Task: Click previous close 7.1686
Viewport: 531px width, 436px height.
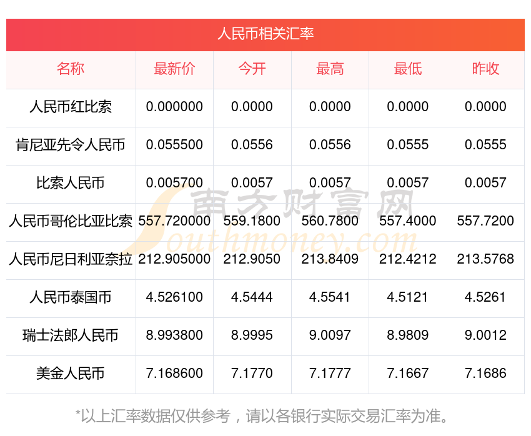Action: [x=485, y=374]
